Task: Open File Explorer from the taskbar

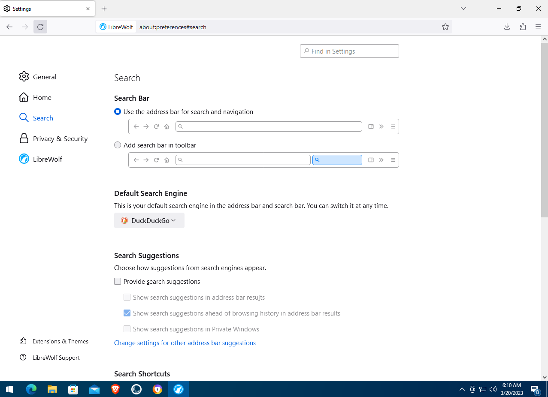Action: tap(52, 389)
